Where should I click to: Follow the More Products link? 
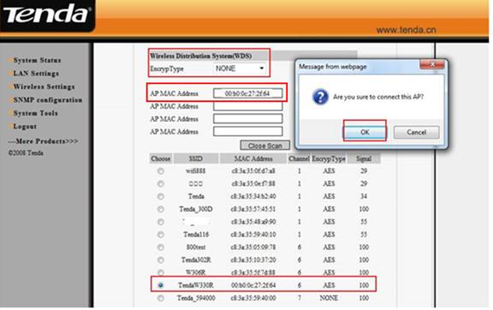[43, 141]
